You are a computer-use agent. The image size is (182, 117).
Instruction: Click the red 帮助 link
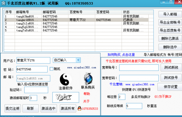[87, 94]
